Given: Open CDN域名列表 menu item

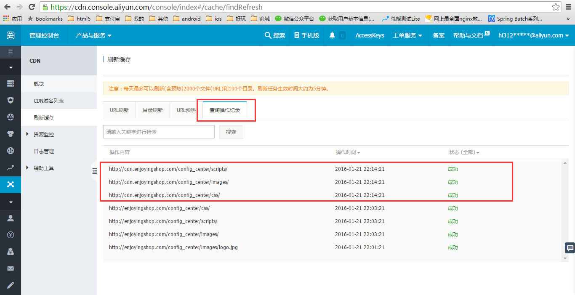Looking at the screenshot, I should tap(59, 101).
